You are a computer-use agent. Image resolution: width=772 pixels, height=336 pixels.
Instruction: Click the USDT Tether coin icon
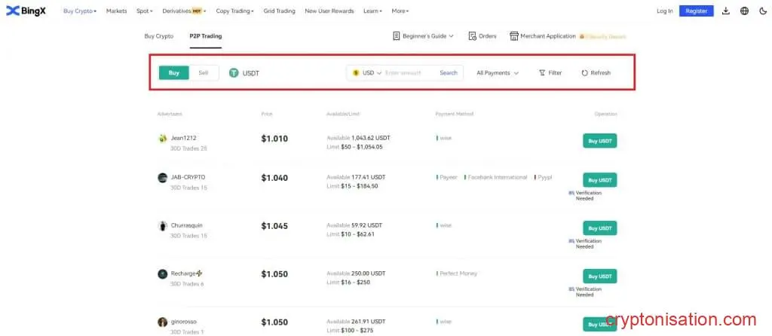click(234, 73)
